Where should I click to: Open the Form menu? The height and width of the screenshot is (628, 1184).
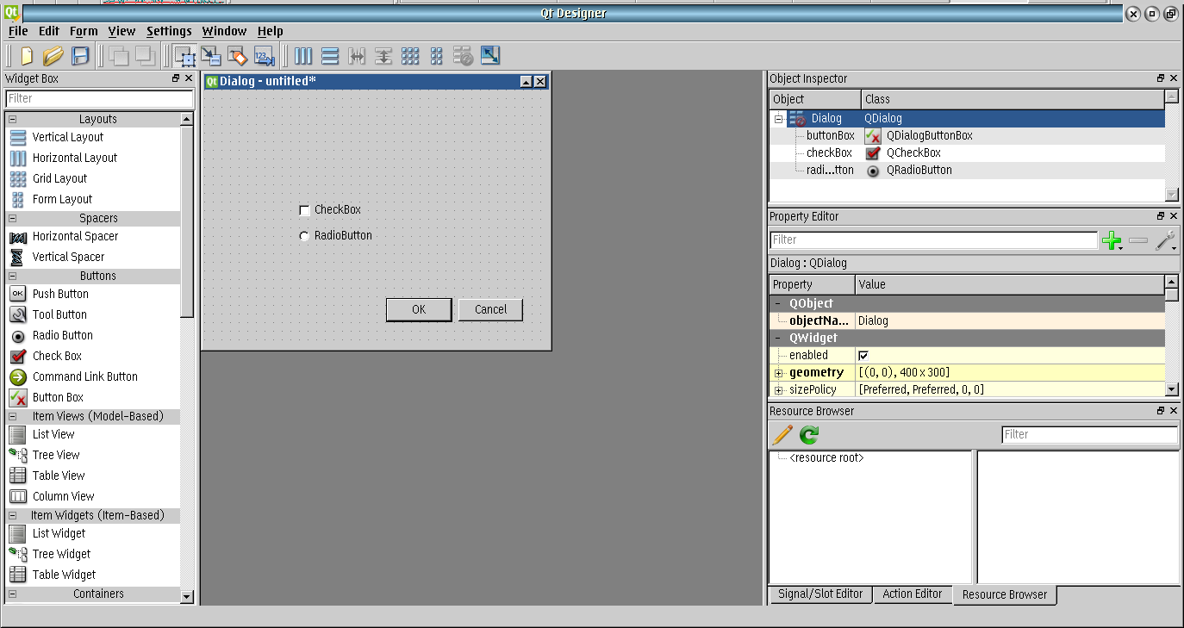pyautogui.click(x=84, y=31)
